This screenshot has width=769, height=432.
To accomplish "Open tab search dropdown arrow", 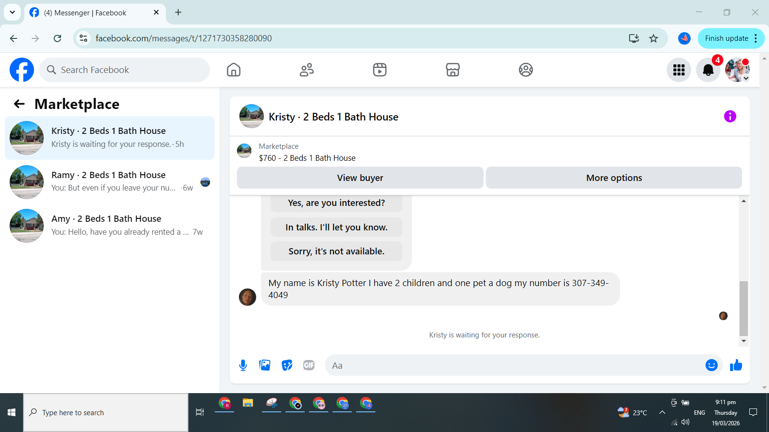I will tap(12, 12).
